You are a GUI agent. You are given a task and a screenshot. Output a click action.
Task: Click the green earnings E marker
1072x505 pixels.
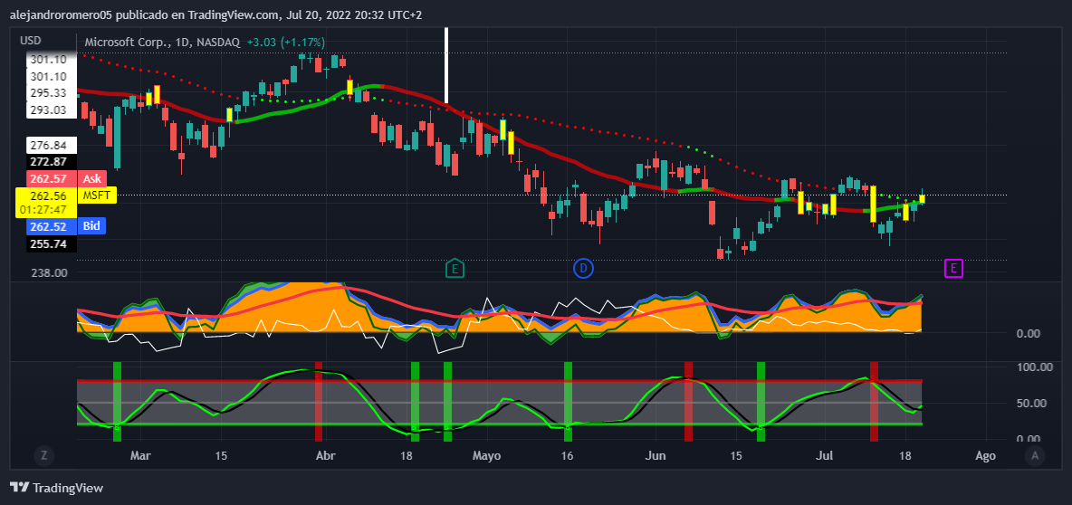click(455, 269)
